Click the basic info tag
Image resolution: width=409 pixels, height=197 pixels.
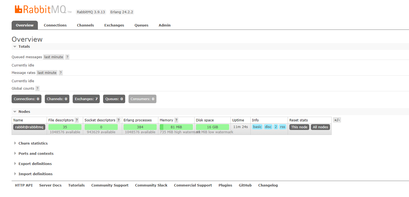(x=257, y=127)
